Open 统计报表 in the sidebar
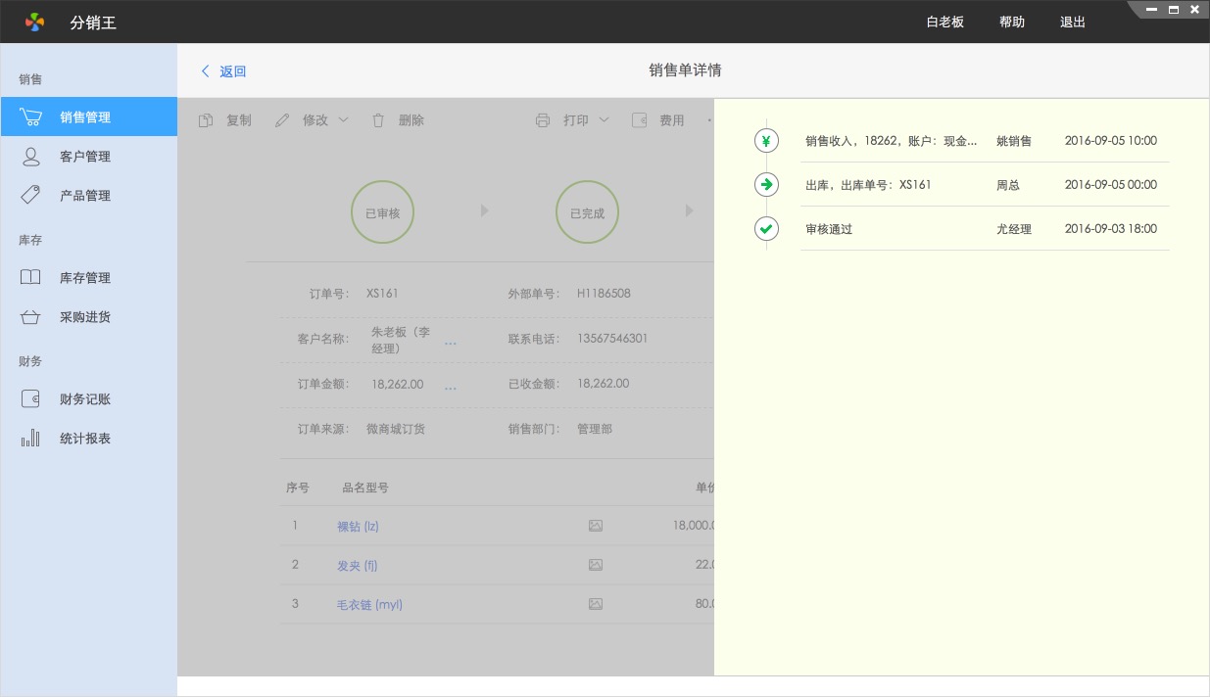Viewport: 1210px width, 697px height. click(85, 439)
